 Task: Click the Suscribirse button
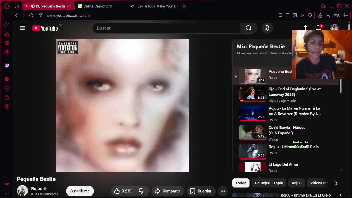80,191
